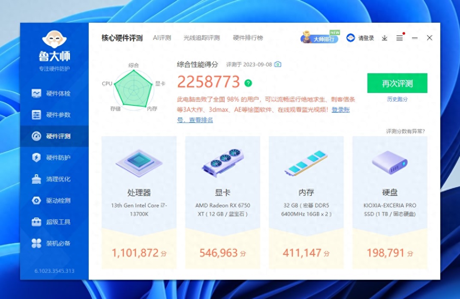Click the 评测于 2023-09-08 date text
This screenshot has width=460, height=299.
click(249, 65)
